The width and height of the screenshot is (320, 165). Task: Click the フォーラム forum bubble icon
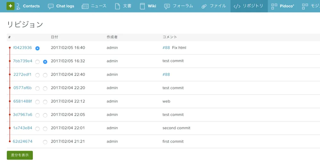(x=167, y=6)
